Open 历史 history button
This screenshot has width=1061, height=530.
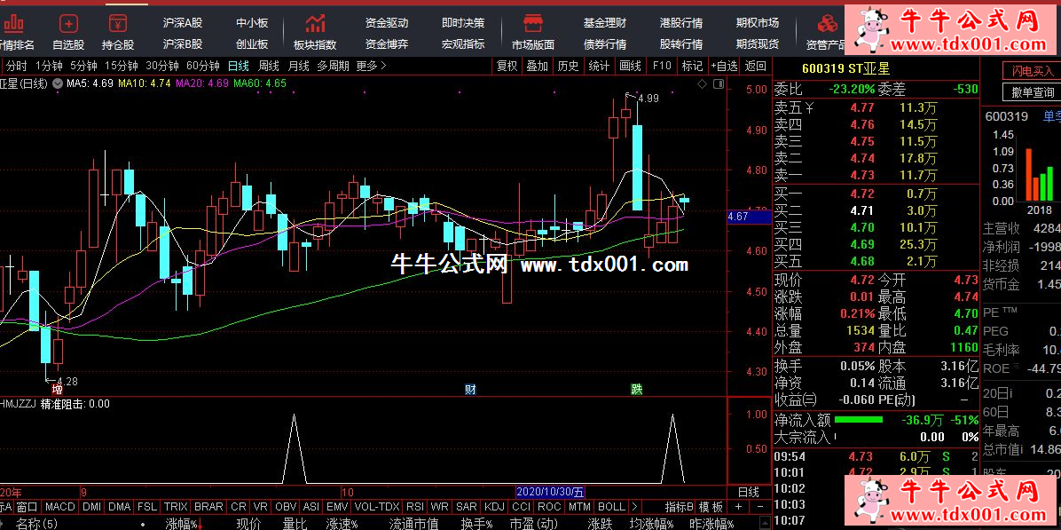[568, 66]
